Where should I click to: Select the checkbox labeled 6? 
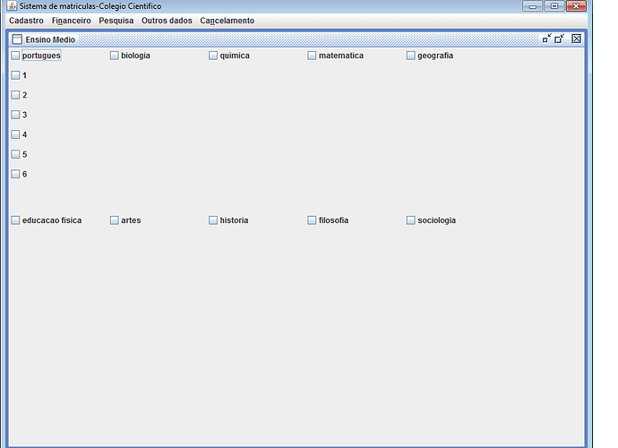[x=15, y=174]
